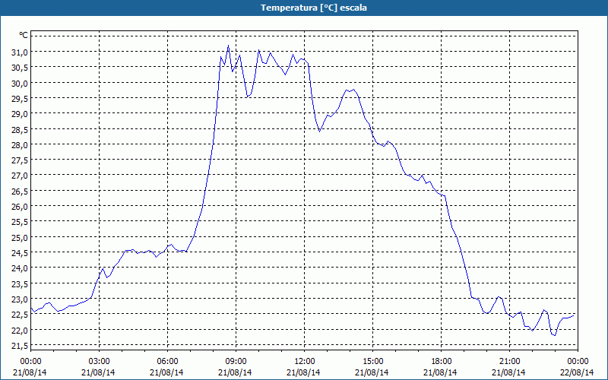
Task: Click the 28,0 temperature axis value
Action: click(21, 144)
